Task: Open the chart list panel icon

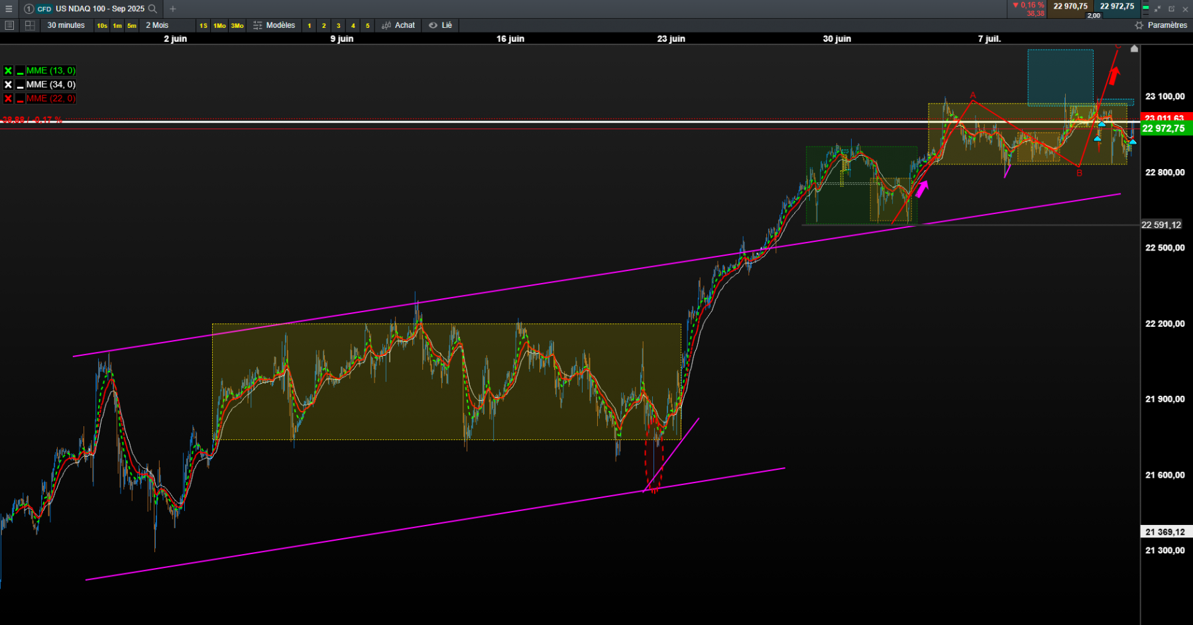Action: 9,25
